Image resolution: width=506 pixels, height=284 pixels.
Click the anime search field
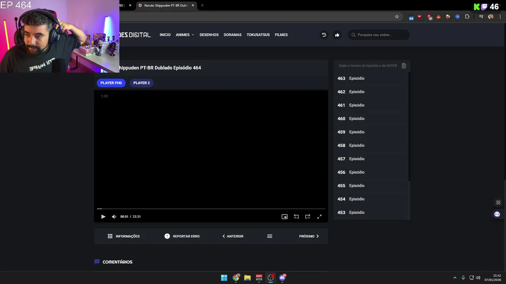[379, 35]
